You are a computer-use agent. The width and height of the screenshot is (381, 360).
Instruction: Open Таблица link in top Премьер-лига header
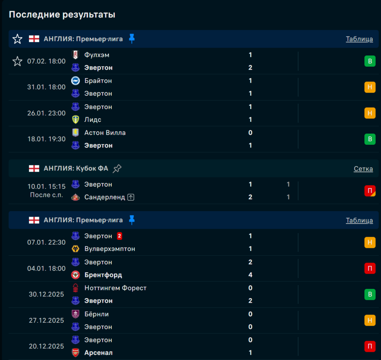point(359,39)
